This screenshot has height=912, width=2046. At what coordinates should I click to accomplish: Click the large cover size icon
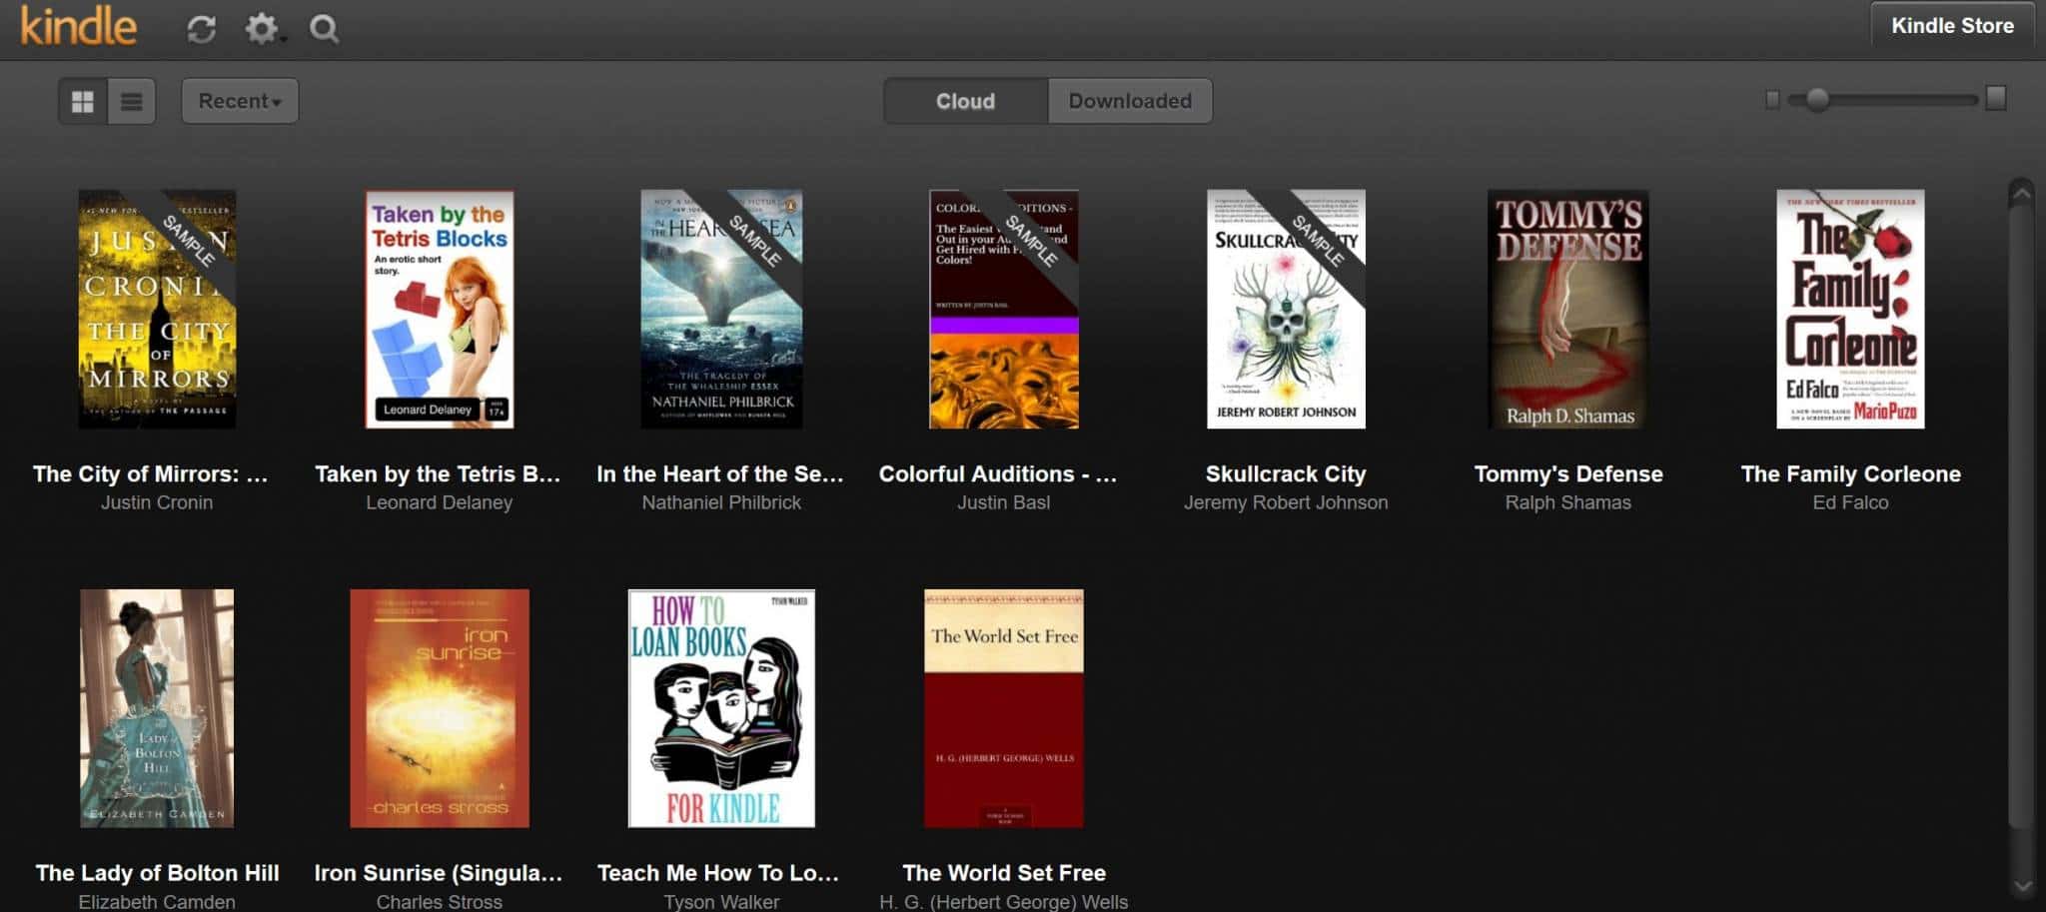(1996, 98)
